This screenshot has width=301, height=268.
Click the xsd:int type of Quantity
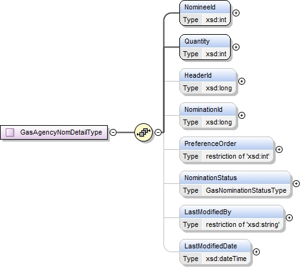216,54
